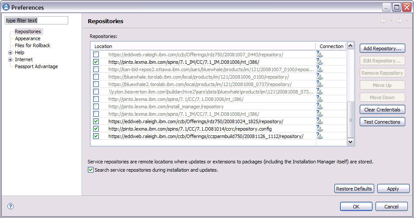
Task: Click connection icon for ccrc/repository.config row
Action: point(320,128)
